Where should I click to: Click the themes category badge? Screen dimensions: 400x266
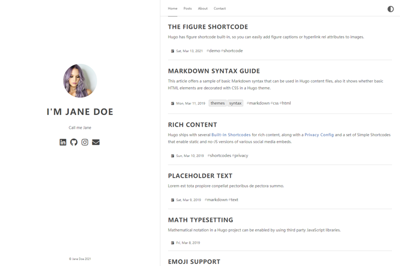point(218,103)
